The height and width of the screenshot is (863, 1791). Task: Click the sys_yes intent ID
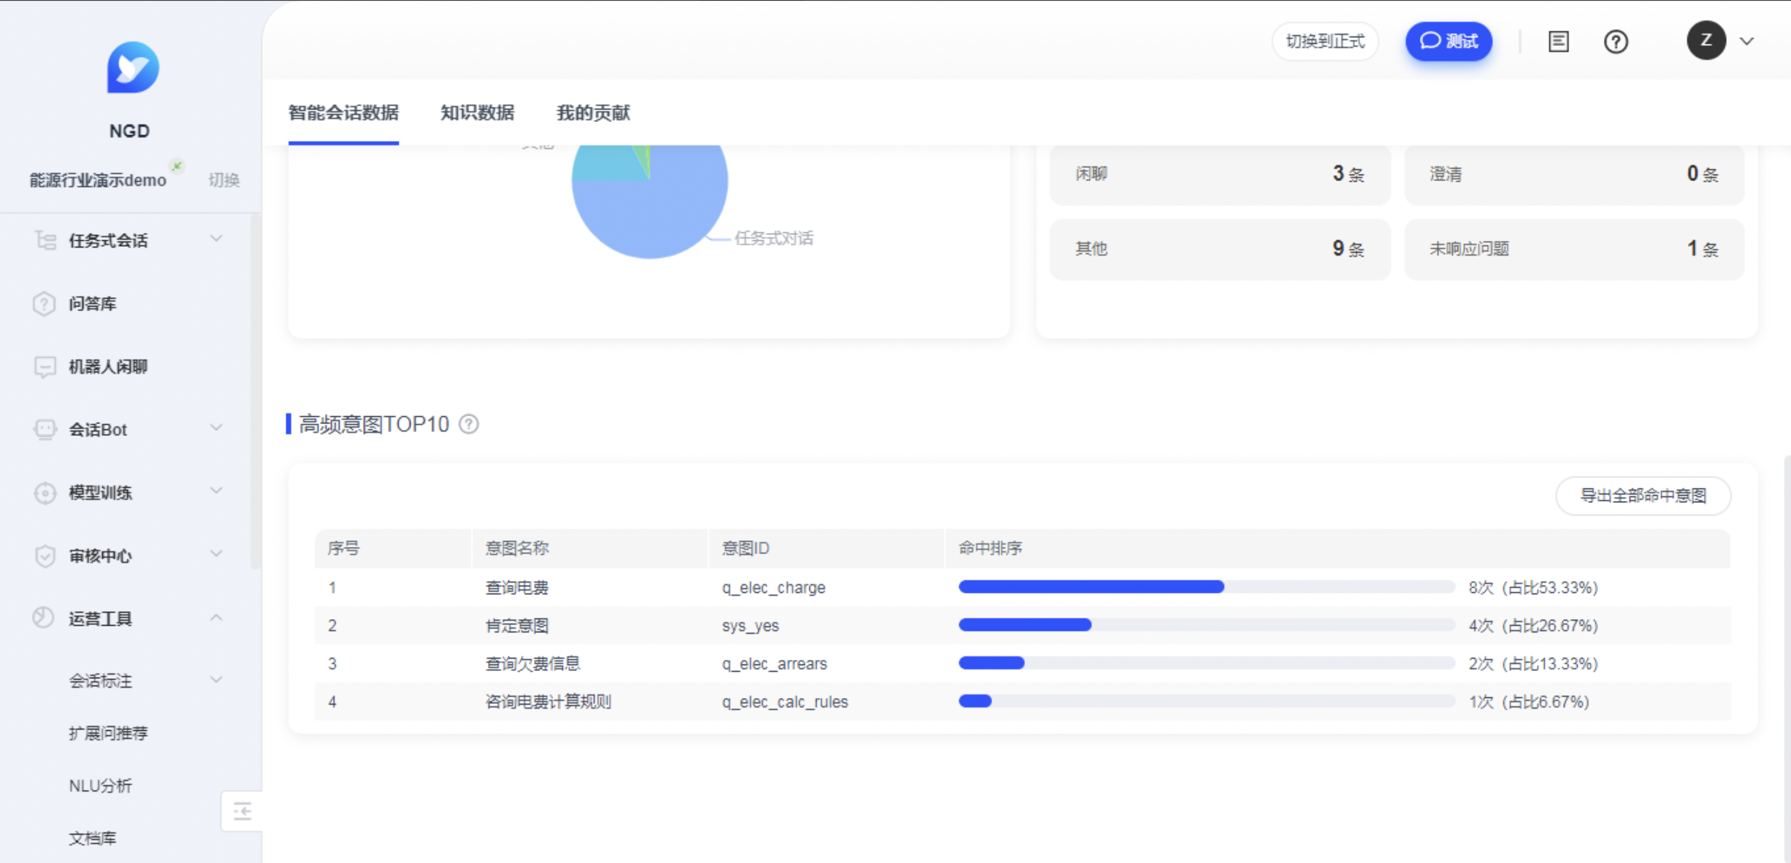tap(750, 626)
